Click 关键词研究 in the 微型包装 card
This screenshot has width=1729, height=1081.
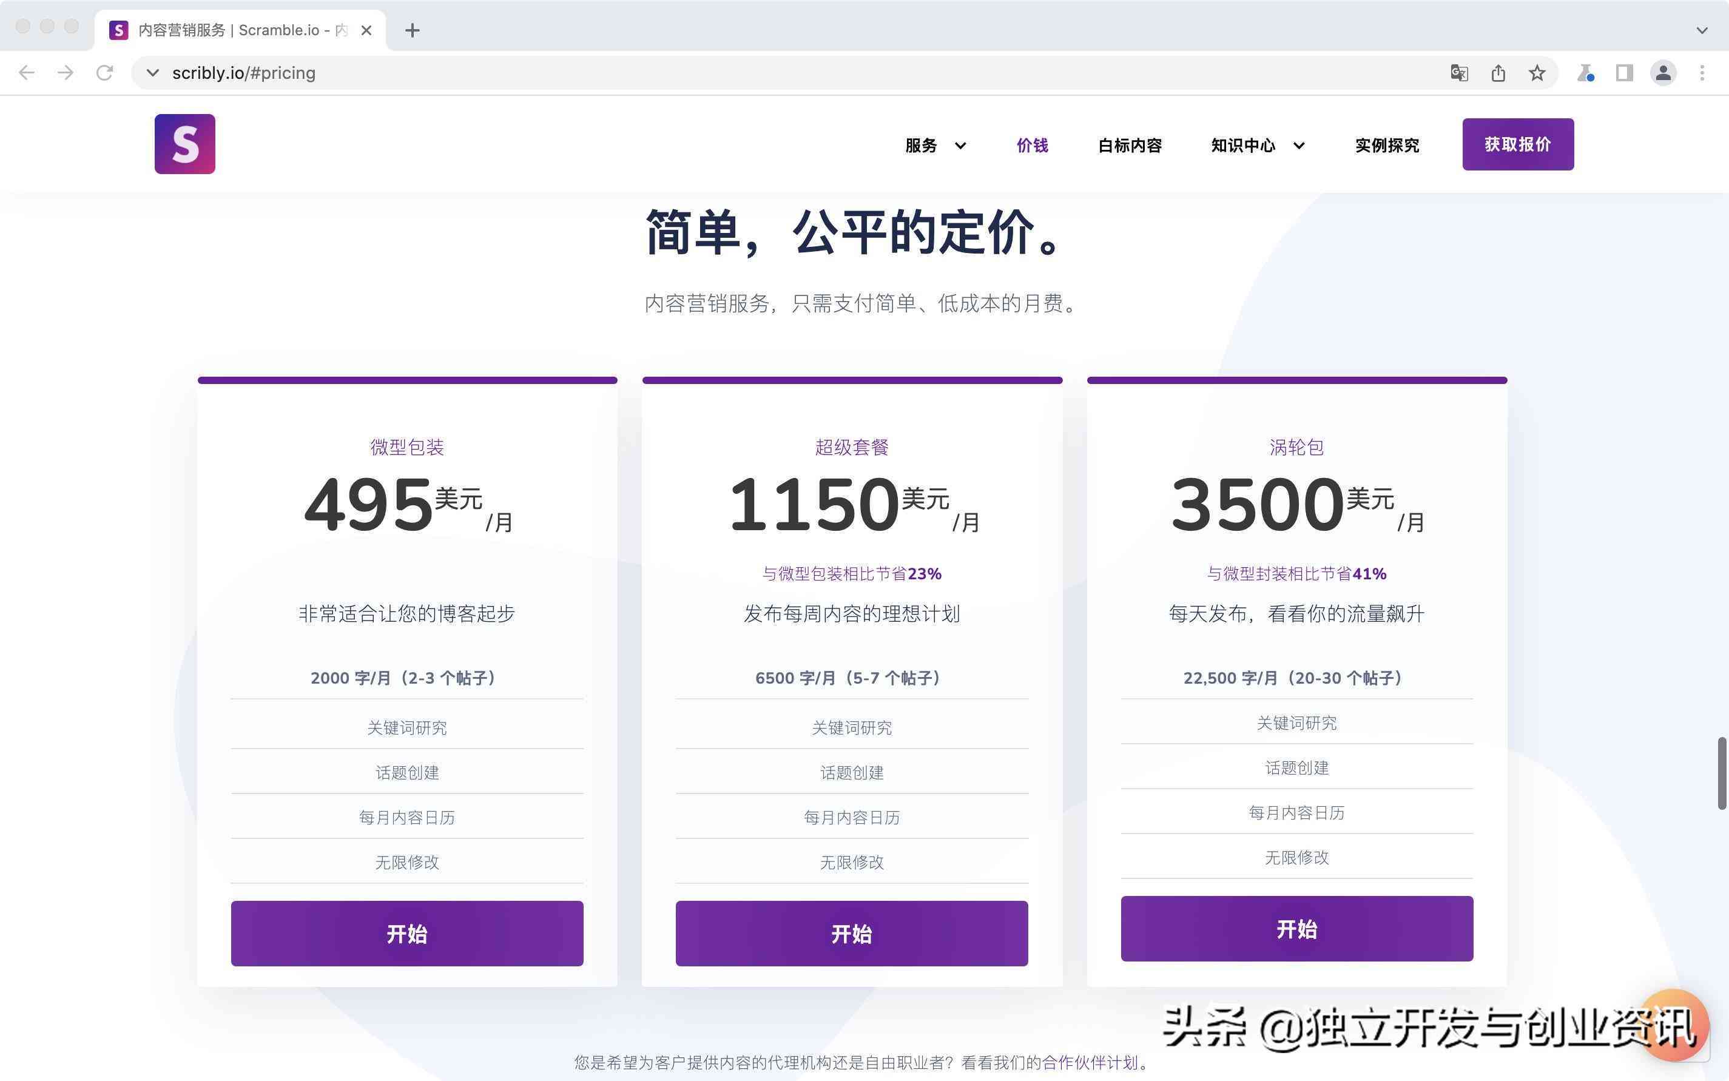click(x=407, y=728)
